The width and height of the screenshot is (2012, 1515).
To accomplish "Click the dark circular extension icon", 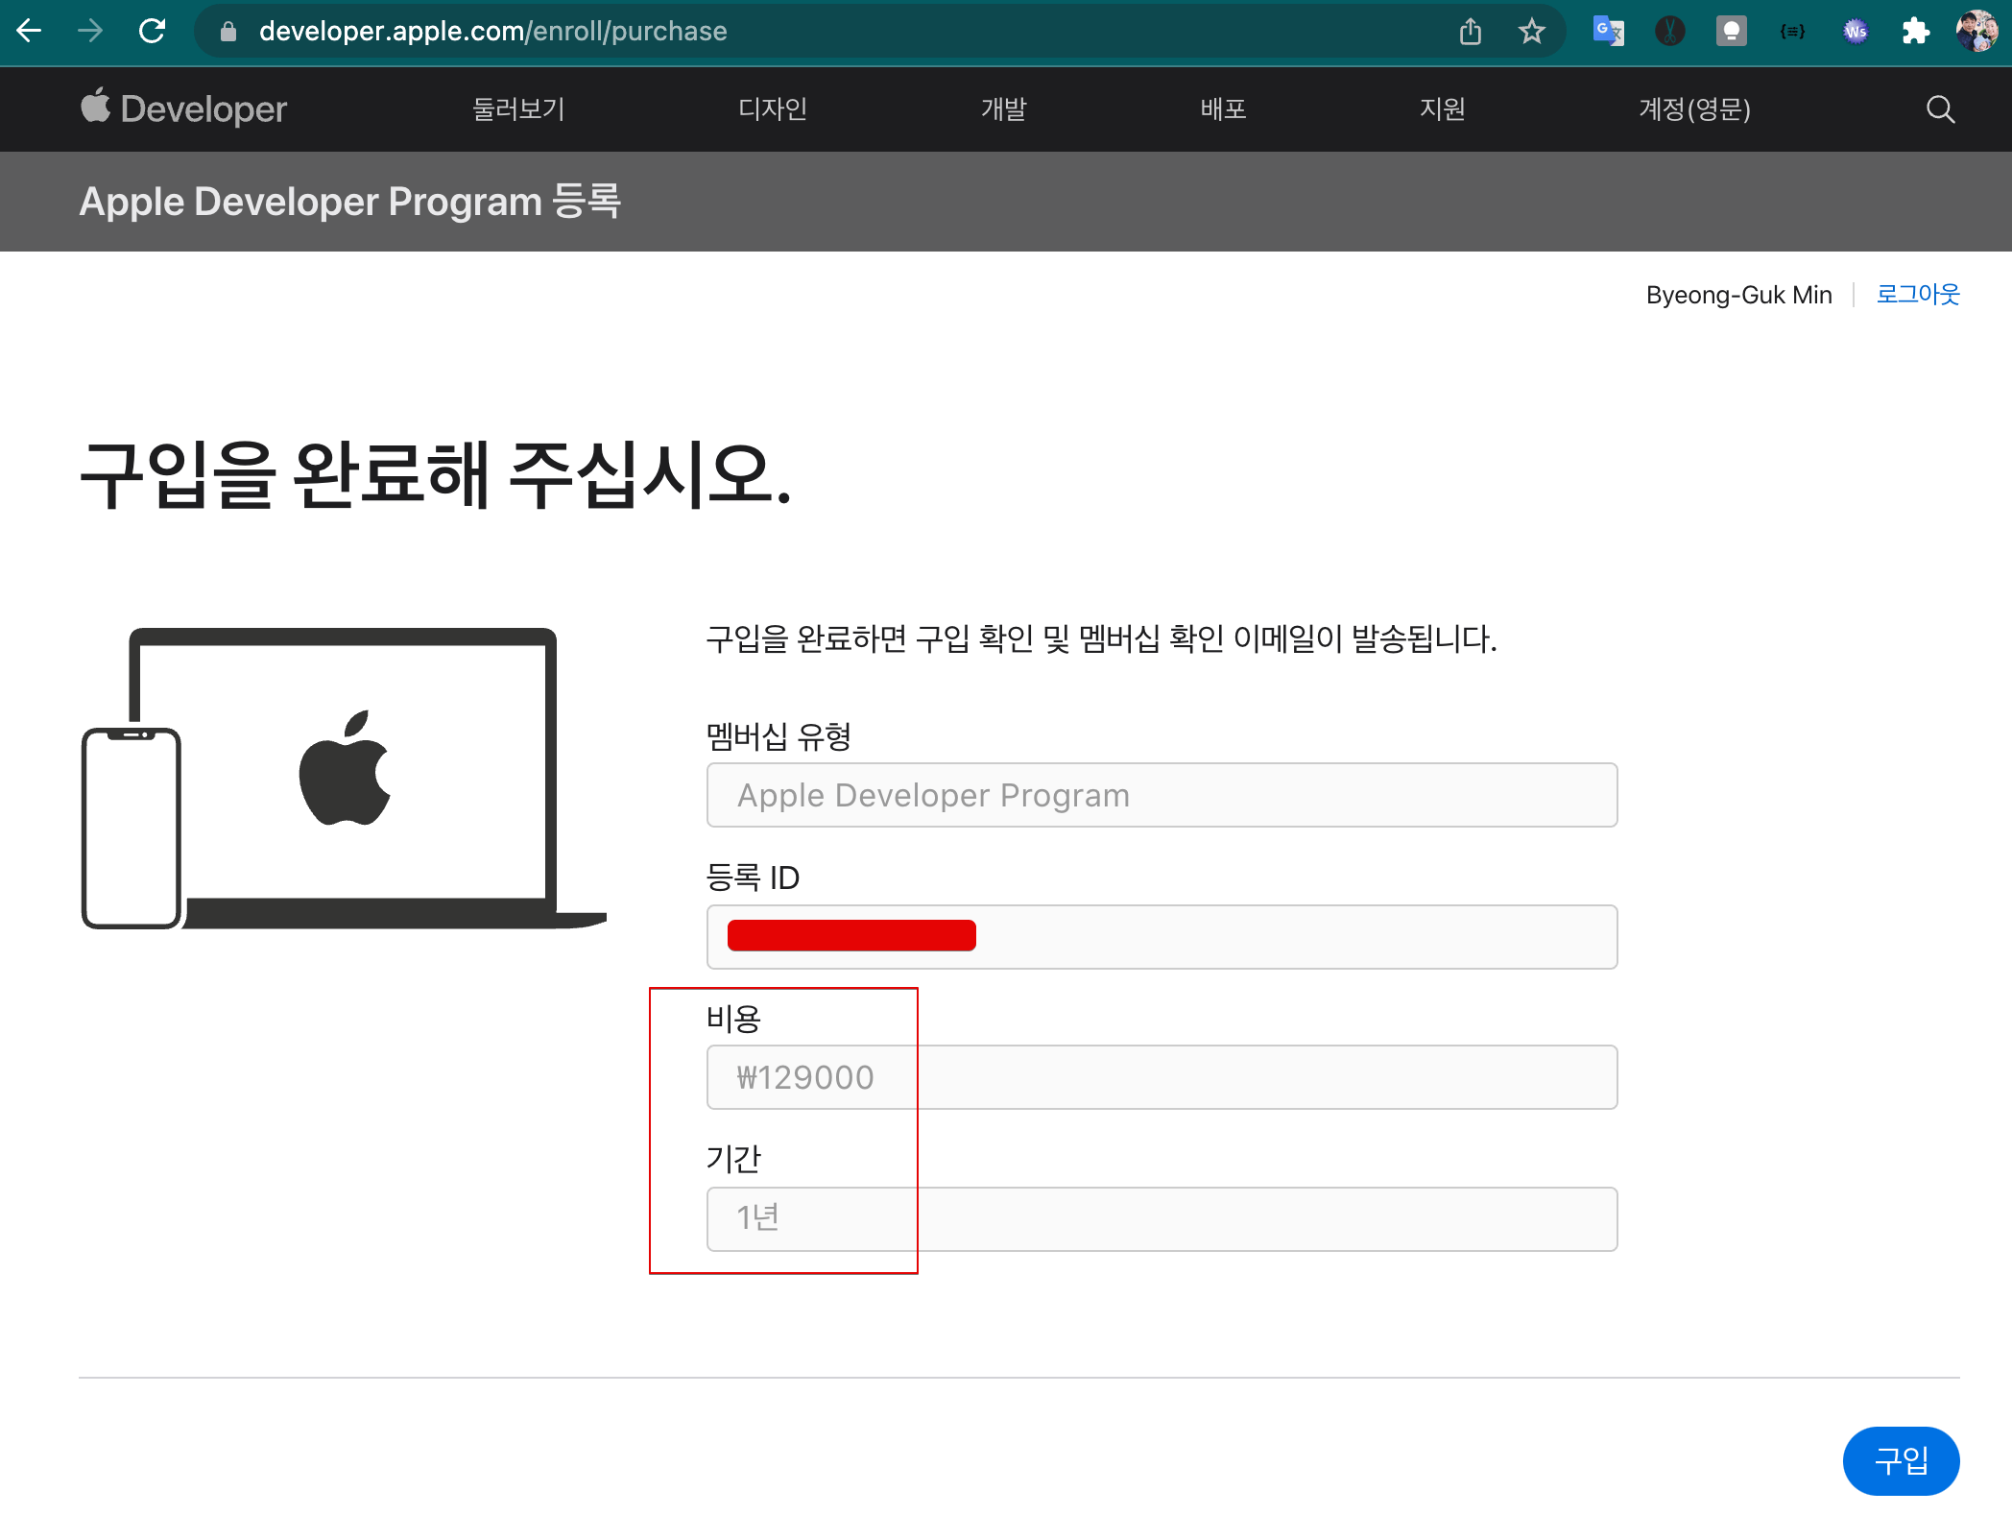I will [x=1670, y=32].
